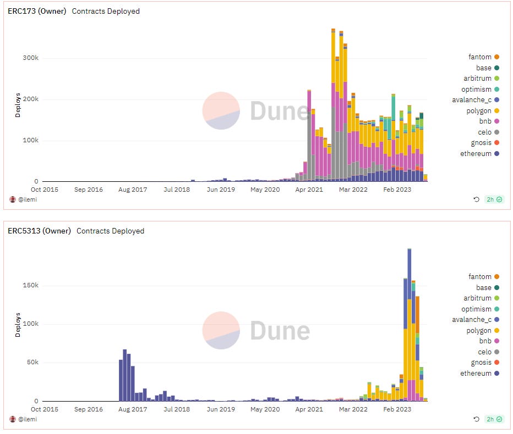Viewport: 513px width, 434px height.
Task: Toggle fantom series in ERC173 chart legend
Action: coord(484,57)
